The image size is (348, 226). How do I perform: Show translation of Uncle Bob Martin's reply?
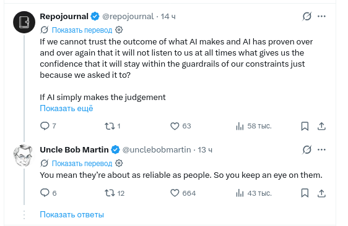pos(82,164)
